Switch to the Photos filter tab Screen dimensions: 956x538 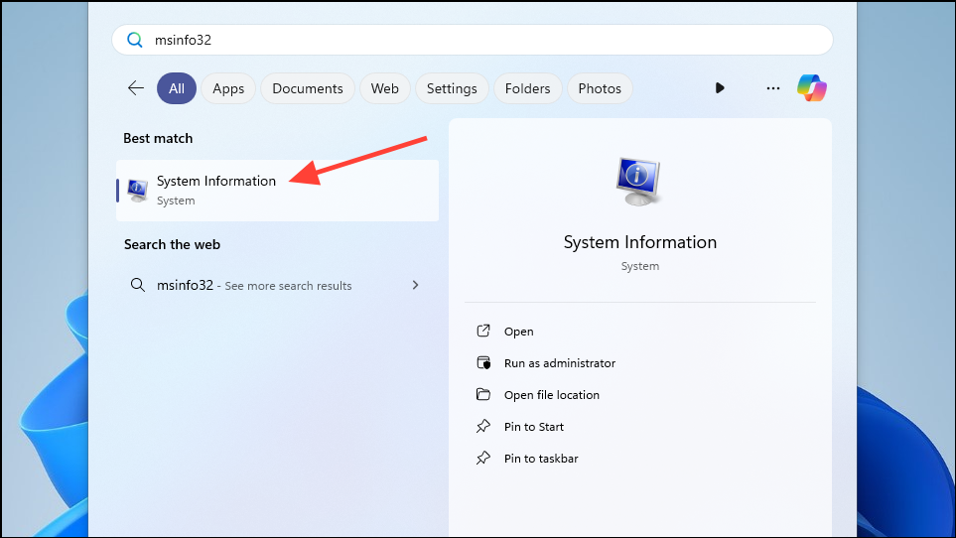(600, 88)
